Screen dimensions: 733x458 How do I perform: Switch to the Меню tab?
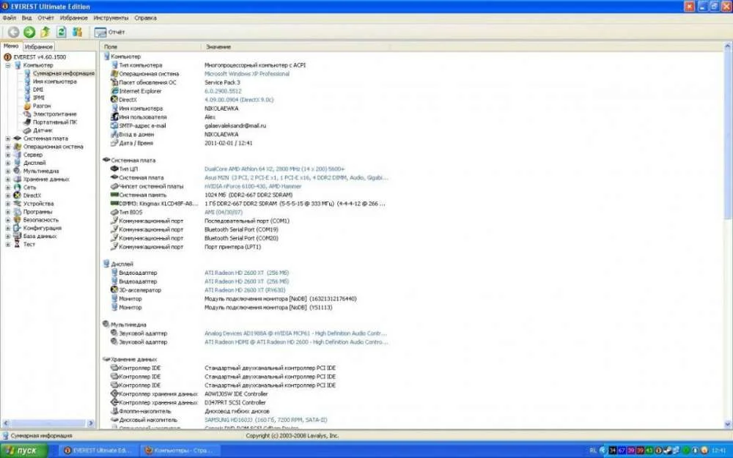[x=11, y=46]
